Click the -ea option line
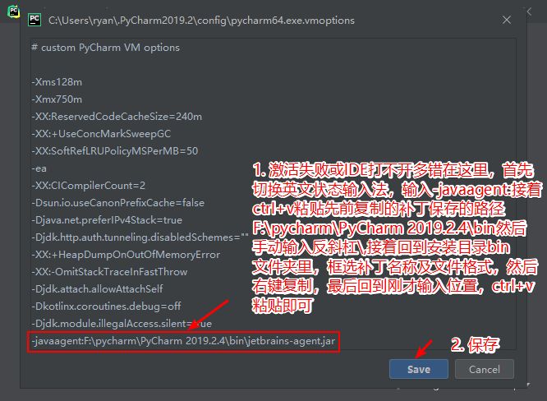The height and width of the screenshot is (401, 547). click(x=39, y=168)
